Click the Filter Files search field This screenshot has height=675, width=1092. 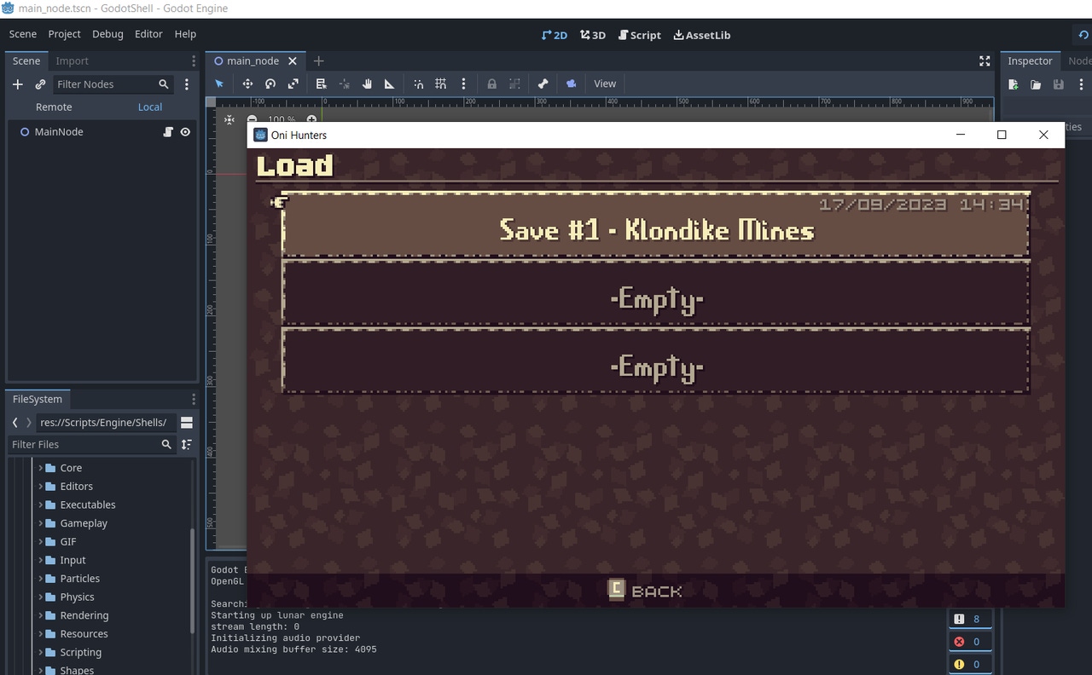coord(84,444)
